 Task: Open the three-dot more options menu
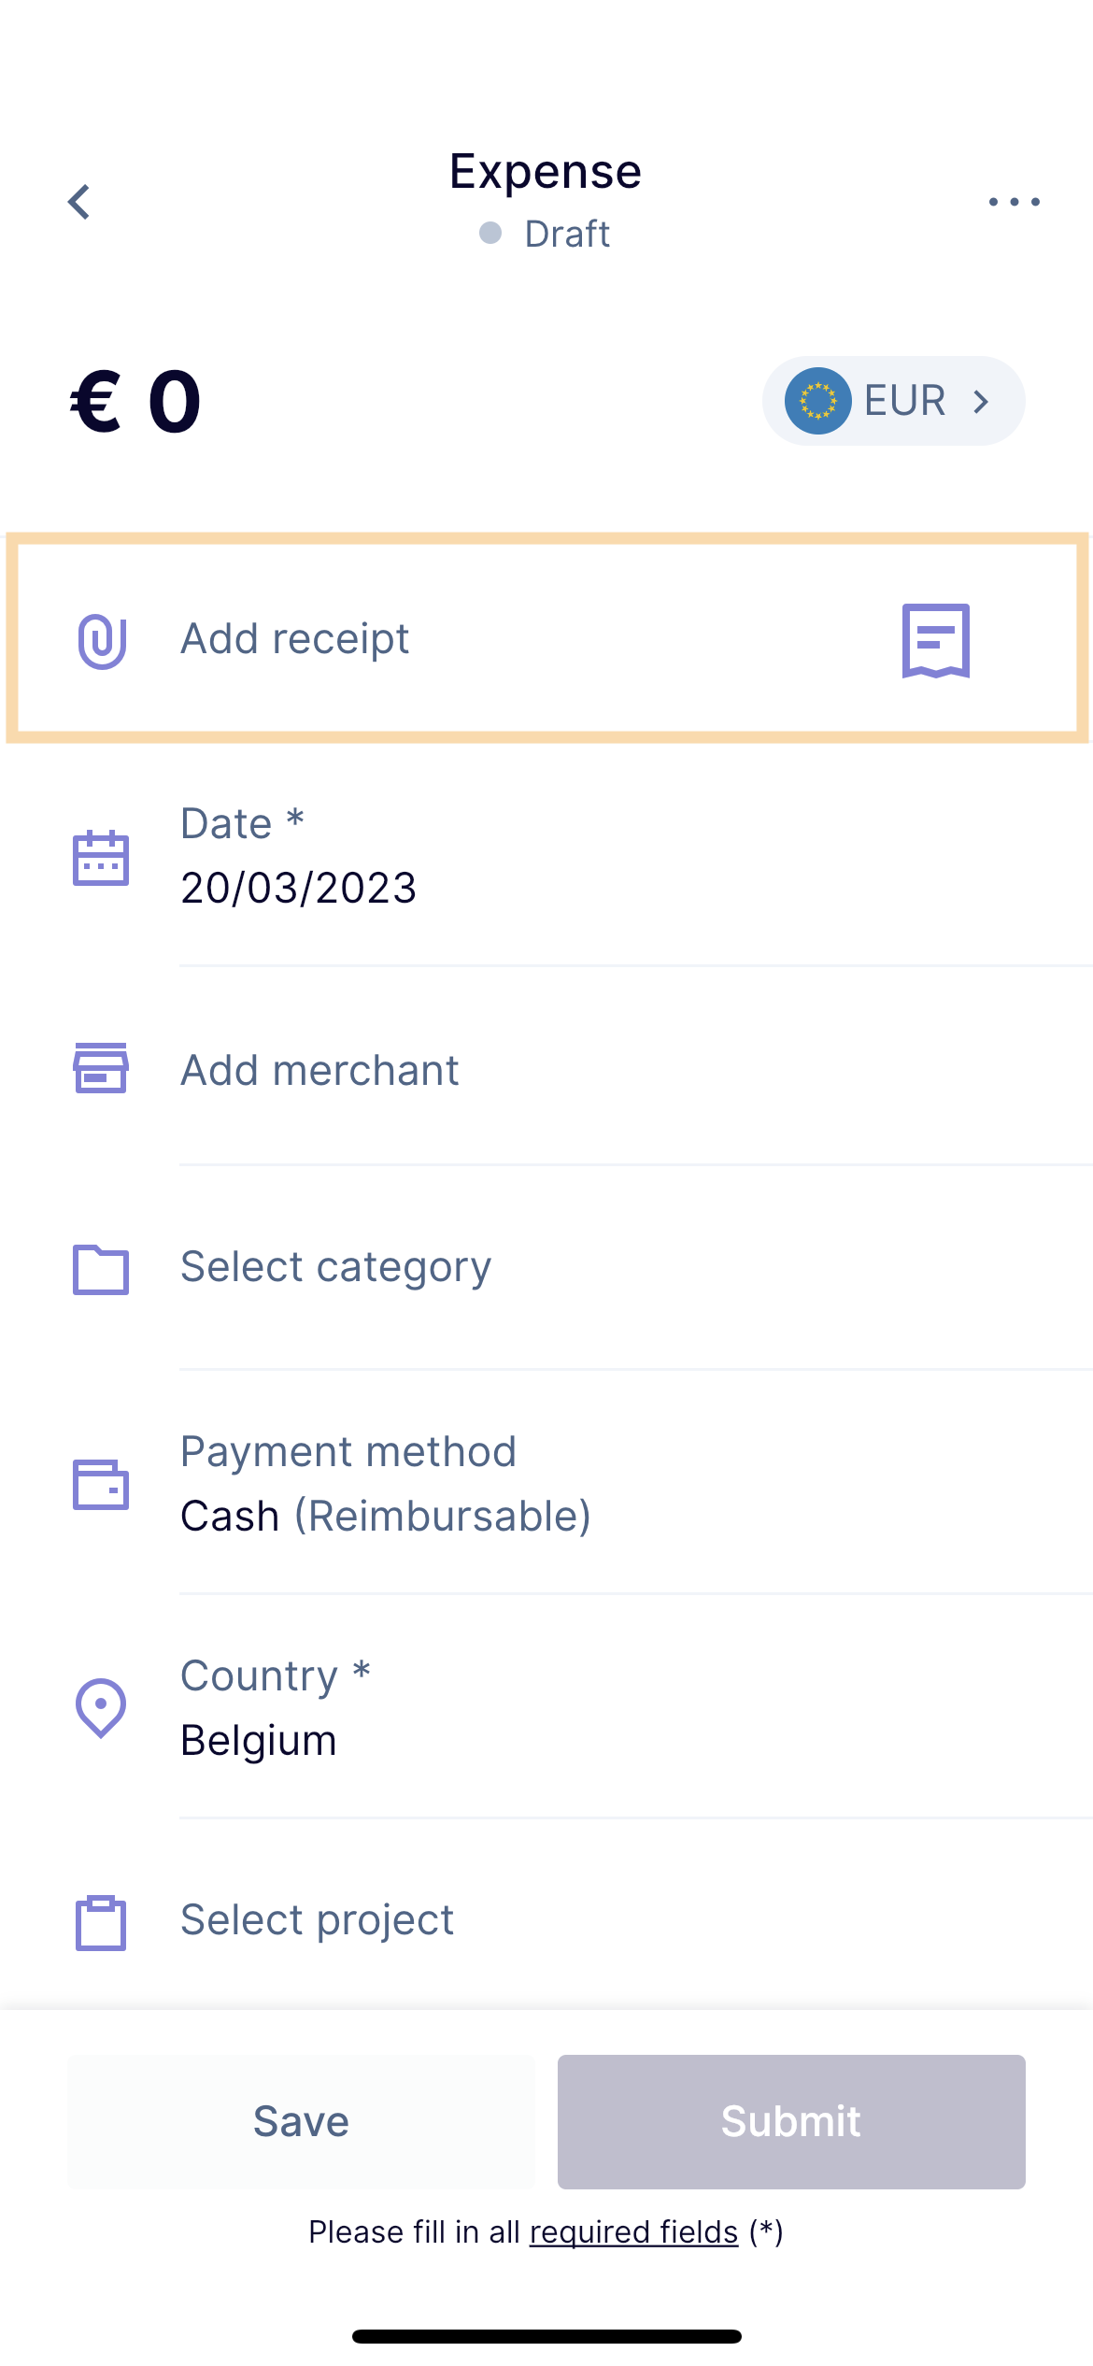[x=1014, y=202]
